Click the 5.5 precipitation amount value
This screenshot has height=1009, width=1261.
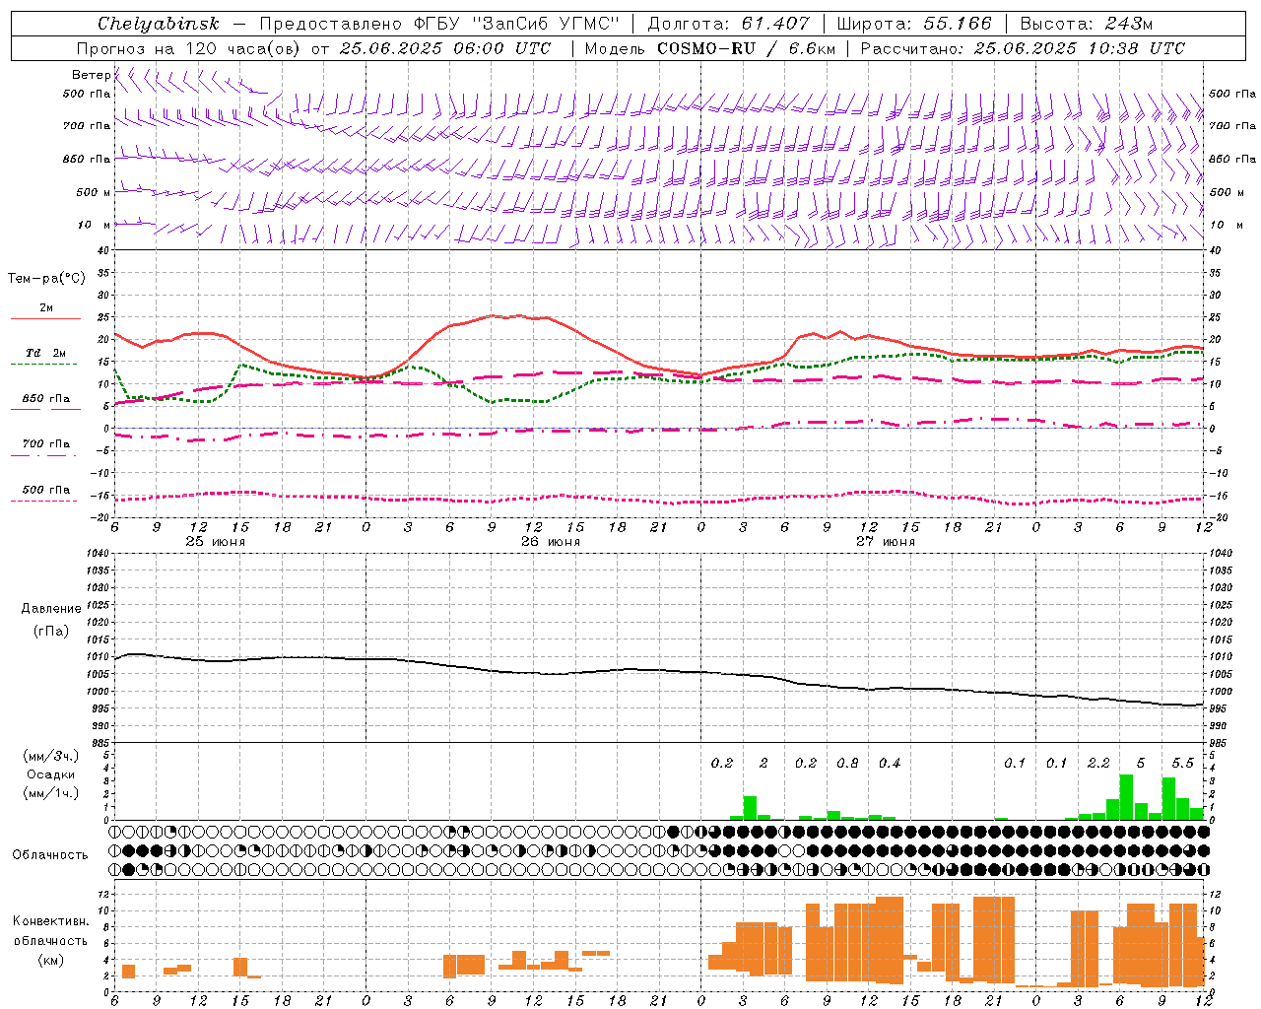pyautogui.click(x=1183, y=763)
